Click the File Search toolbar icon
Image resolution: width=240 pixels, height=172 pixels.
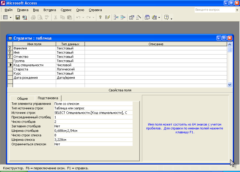click(x=25, y=17)
